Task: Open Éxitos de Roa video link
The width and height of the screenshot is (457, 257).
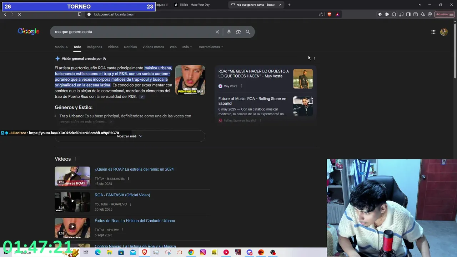Action: 135,221
